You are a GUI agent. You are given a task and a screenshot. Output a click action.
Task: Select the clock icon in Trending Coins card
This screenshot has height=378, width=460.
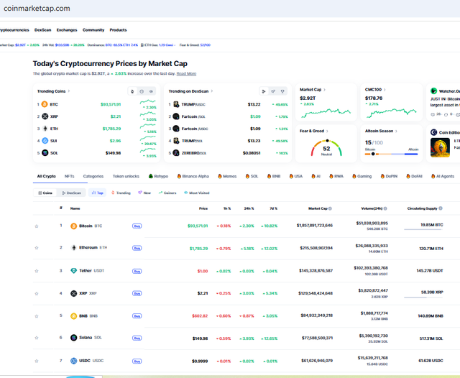point(142,91)
